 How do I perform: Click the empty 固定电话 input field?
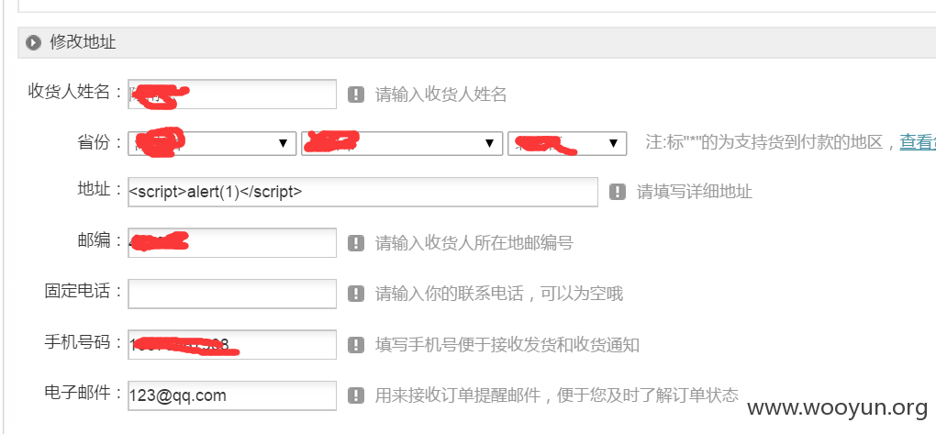232,294
